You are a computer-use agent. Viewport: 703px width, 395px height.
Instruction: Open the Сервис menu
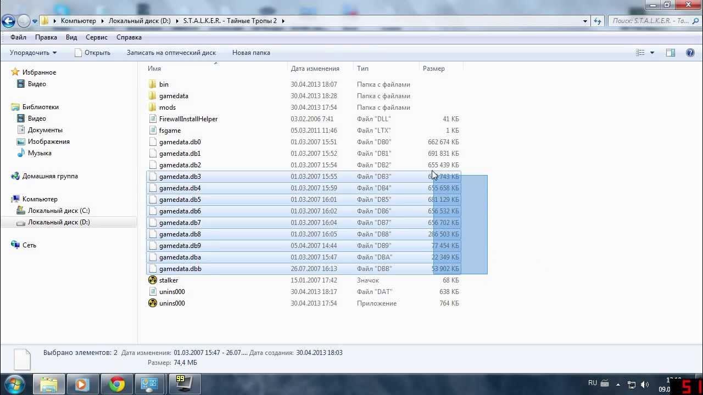(97, 37)
